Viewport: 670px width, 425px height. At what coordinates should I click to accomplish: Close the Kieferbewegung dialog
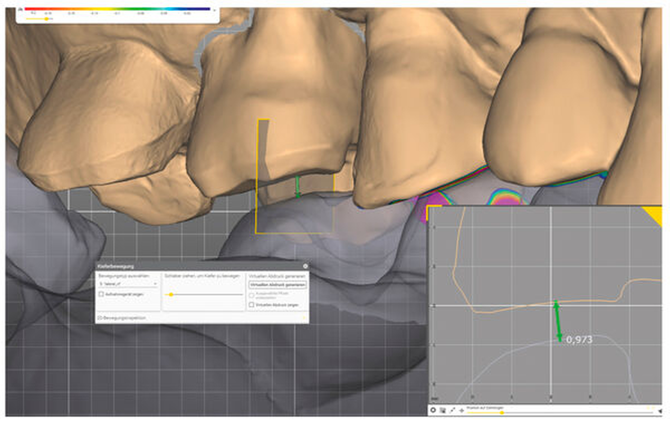[305, 266]
